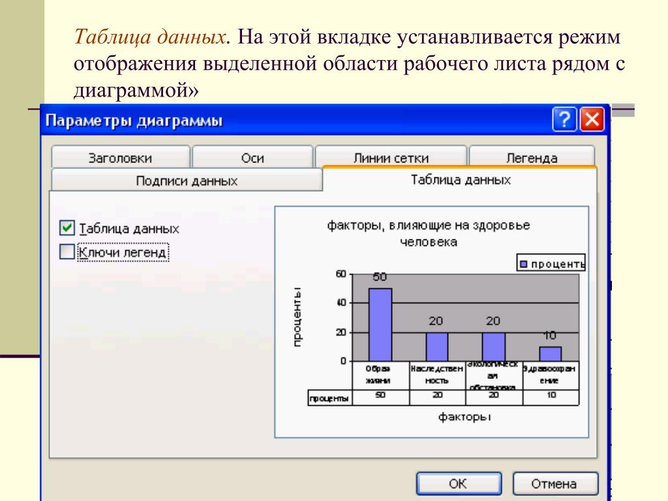Click the axis value 40

(x=341, y=303)
